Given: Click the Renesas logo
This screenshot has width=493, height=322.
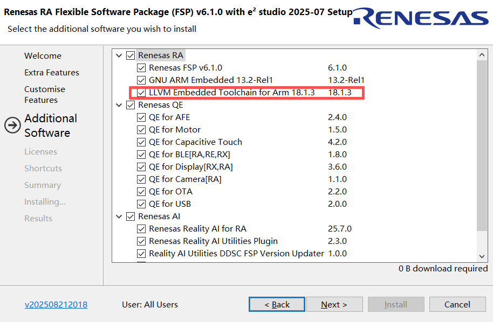Looking at the screenshot, I should pos(422,18).
